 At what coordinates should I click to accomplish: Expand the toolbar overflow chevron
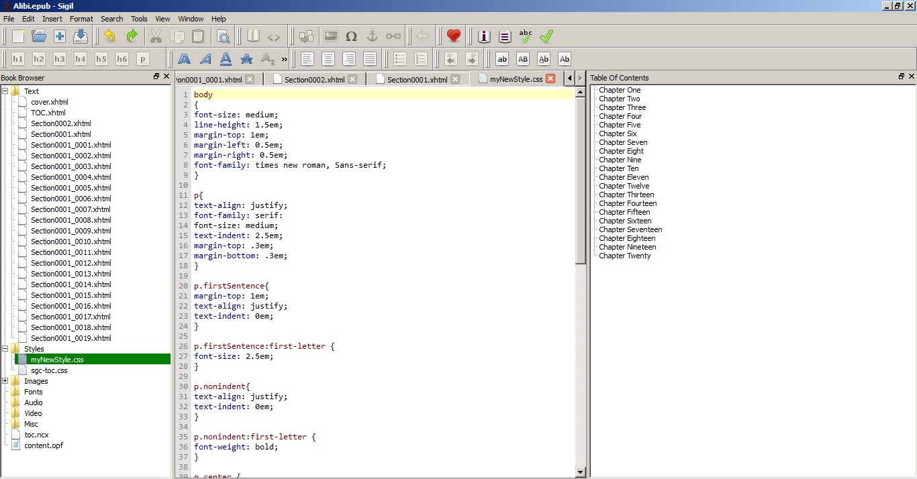pyautogui.click(x=285, y=59)
